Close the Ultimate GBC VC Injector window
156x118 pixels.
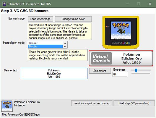(x=150, y=4)
